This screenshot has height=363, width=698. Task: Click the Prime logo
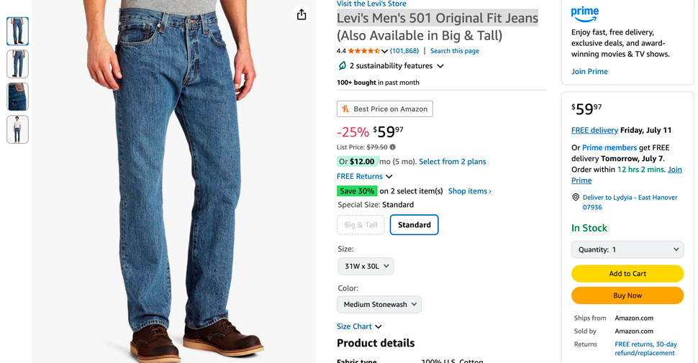click(x=584, y=14)
